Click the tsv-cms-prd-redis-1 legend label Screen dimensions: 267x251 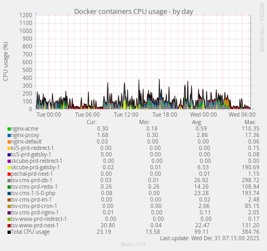click(34, 187)
